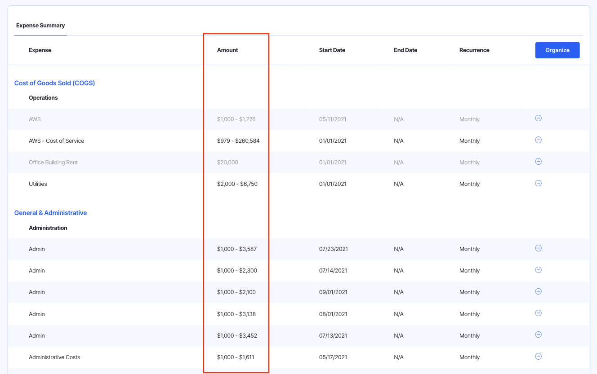Click the General & Administrative category heading

point(50,213)
